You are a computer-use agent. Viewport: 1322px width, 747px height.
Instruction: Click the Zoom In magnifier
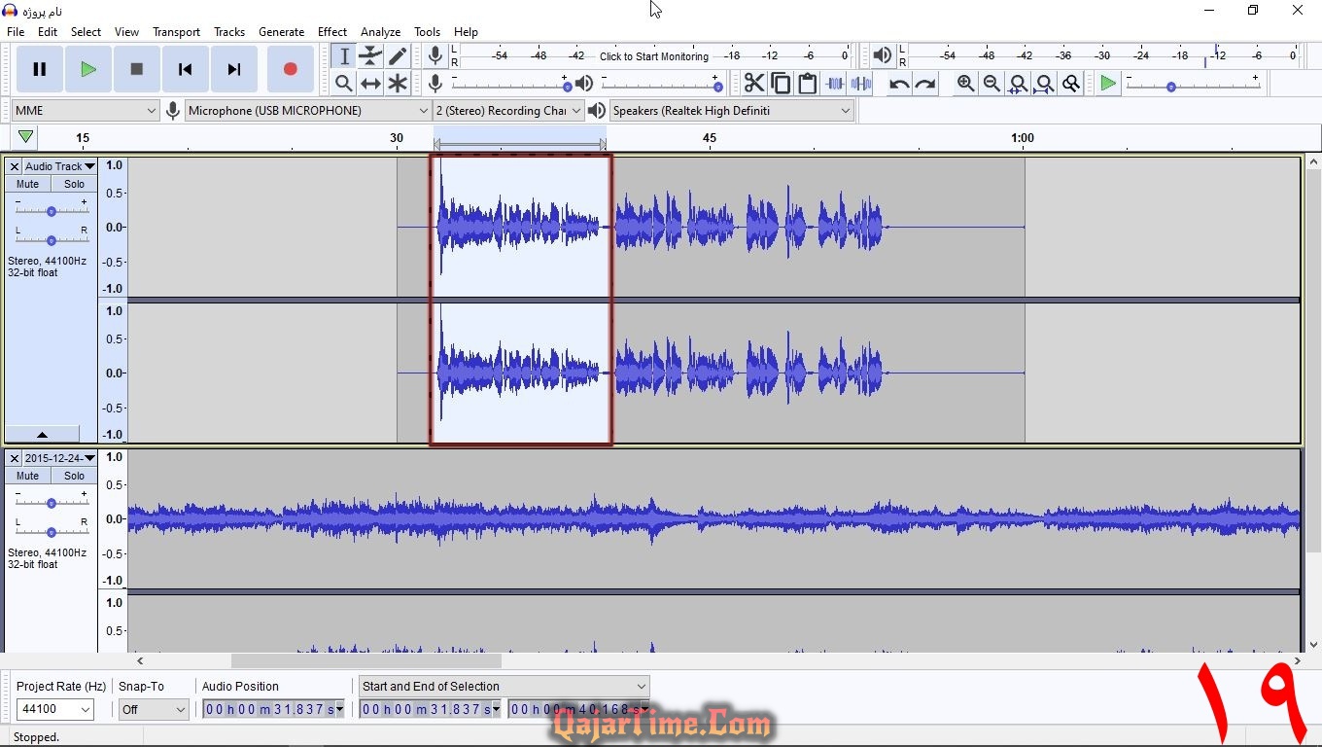click(965, 84)
